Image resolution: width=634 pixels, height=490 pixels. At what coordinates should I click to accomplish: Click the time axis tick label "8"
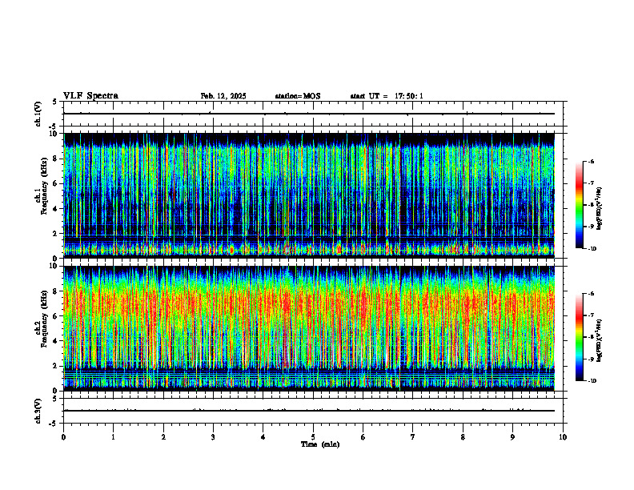click(463, 437)
